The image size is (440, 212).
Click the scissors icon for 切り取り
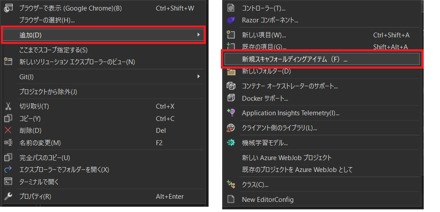coord(8,106)
